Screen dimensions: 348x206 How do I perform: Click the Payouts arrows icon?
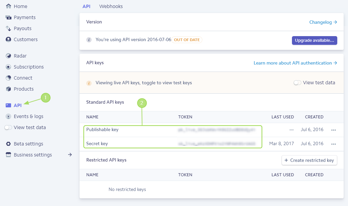(x=9, y=28)
